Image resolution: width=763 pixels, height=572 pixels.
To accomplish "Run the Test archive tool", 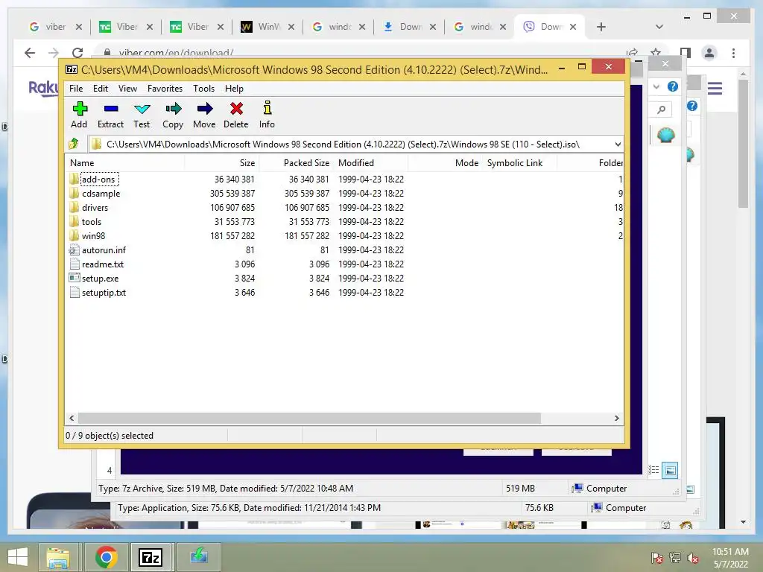I will 142,115.
